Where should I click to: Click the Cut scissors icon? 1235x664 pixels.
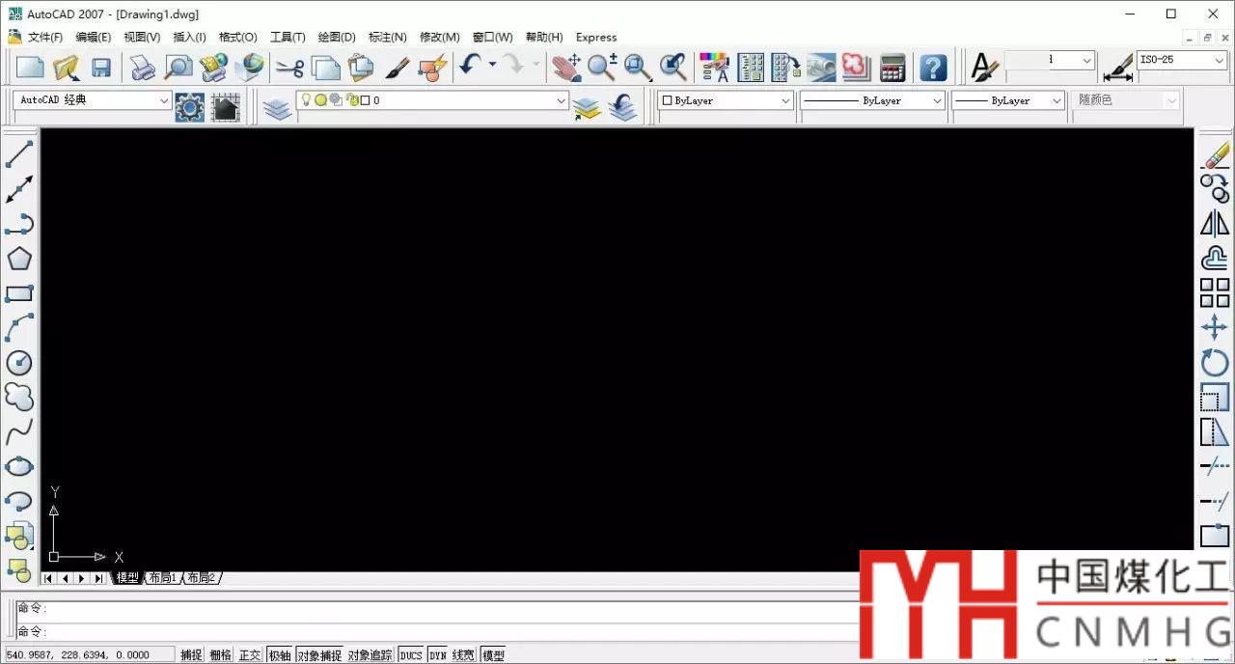[x=289, y=67]
